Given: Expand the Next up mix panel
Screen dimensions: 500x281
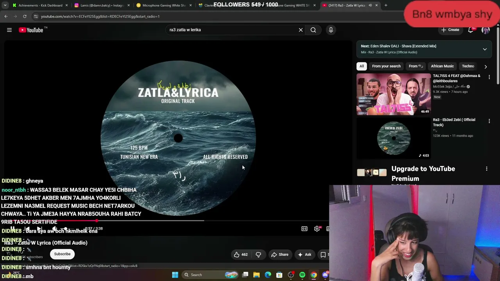Looking at the screenshot, I should coord(485,49).
